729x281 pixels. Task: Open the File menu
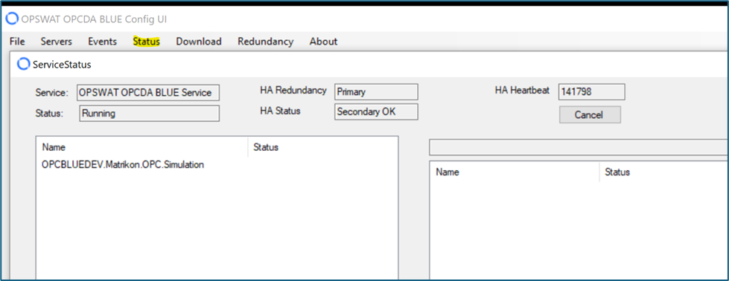(17, 42)
